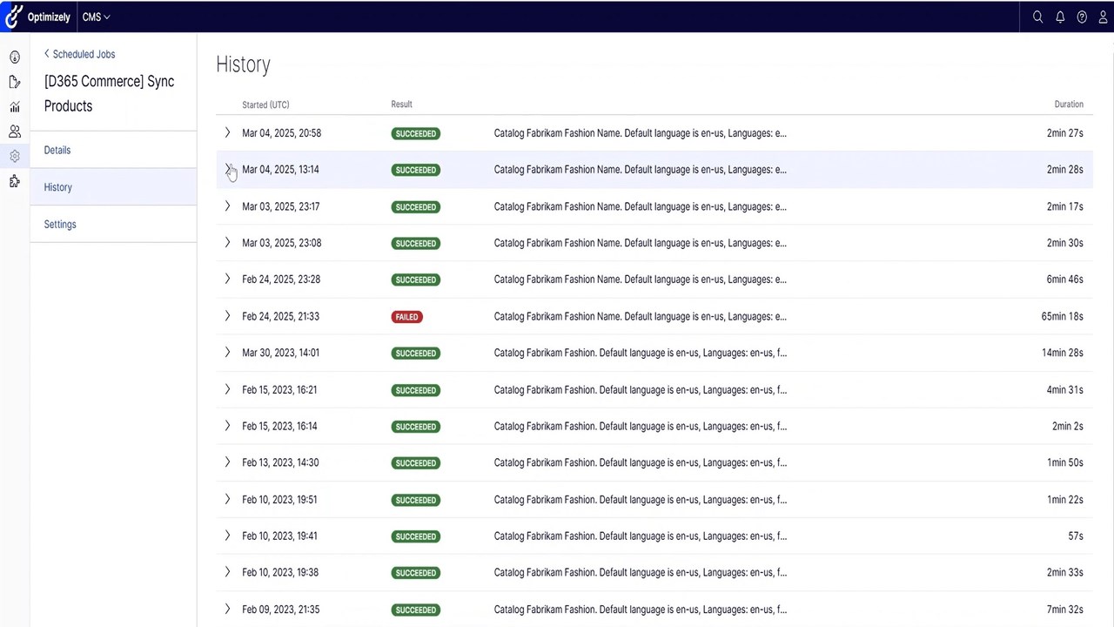Expand the Feb 13, 2023, 14:30 row

point(227,462)
